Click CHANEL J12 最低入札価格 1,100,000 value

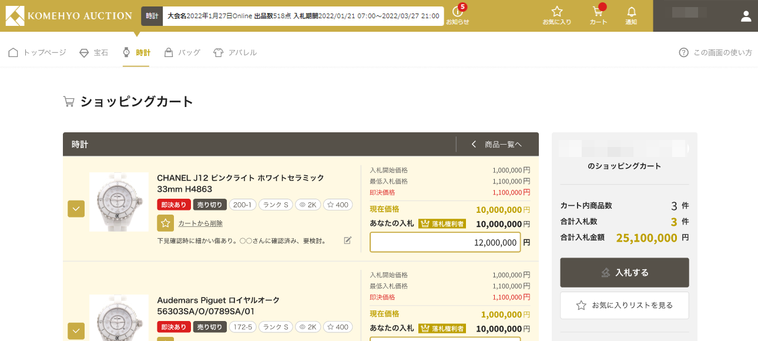pos(508,182)
